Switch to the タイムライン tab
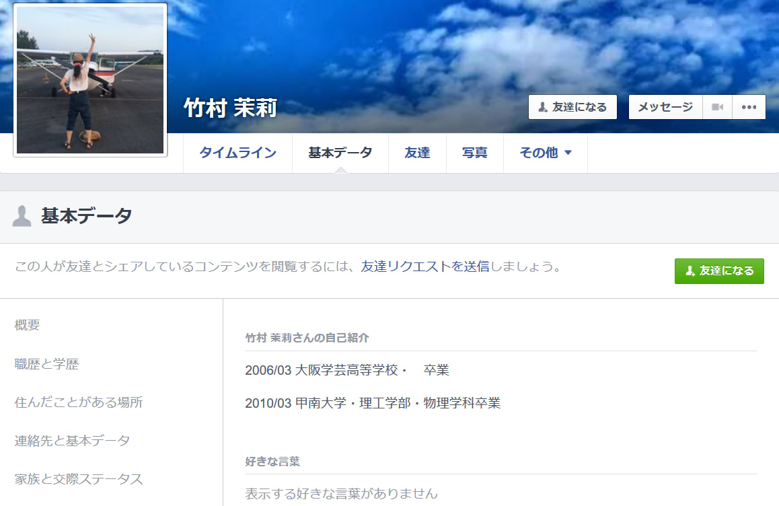Image resolution: width=779 pixels, height=506 pixels. pos(237,153)
